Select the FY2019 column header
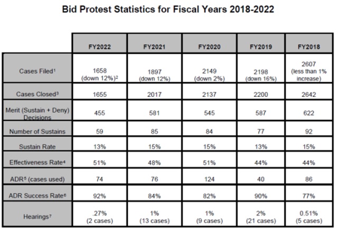Screen dimensions: 338x233 click(x=259, y=47)
